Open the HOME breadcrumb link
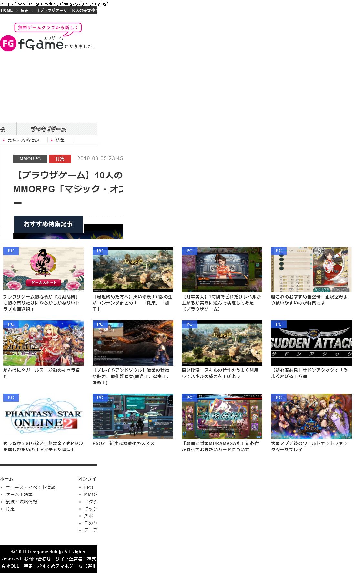This screenshot has height=573, width=355. coord(7,10)
